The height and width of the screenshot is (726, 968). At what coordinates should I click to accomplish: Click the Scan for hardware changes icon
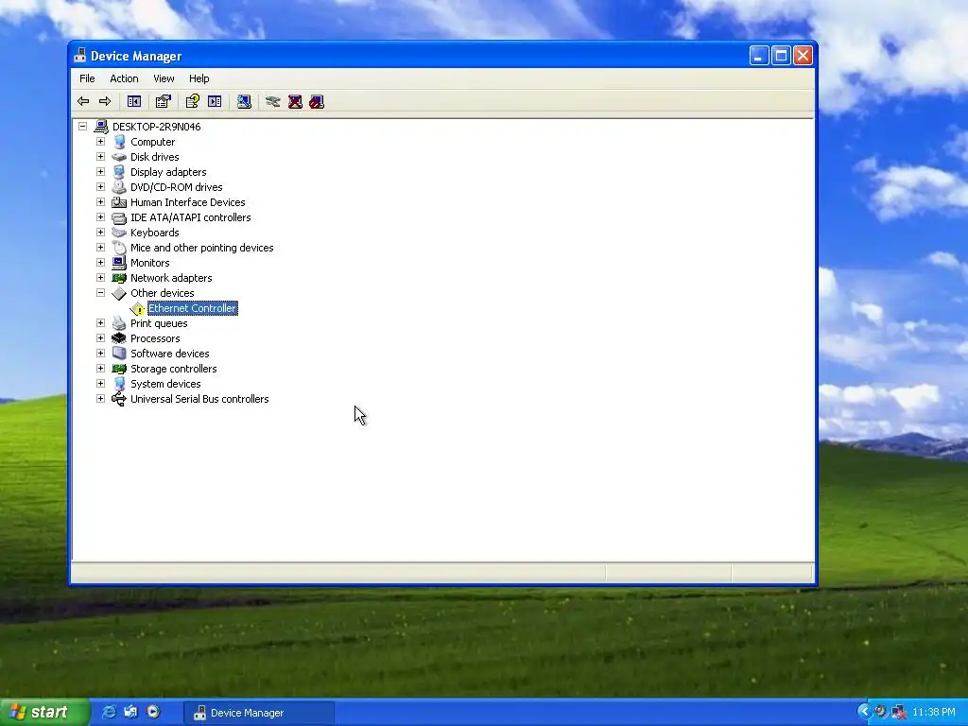click(x=245, y=101)
